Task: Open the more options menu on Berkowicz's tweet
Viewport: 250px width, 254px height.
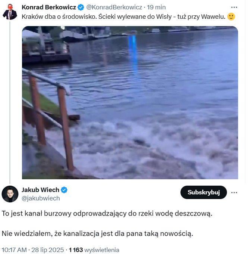Action: click(x=234, y=7)
